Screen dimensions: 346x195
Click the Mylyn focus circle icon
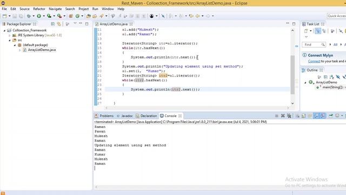[151, 16]
